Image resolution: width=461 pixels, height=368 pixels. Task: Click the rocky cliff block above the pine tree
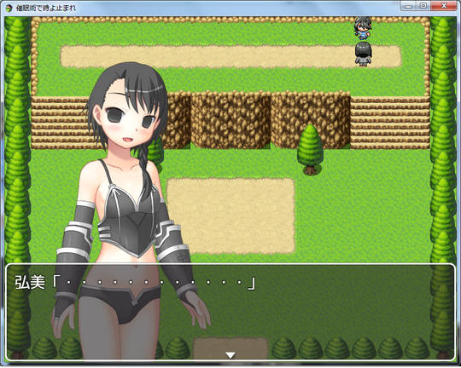pyautogui.click(x=311, y=119)
